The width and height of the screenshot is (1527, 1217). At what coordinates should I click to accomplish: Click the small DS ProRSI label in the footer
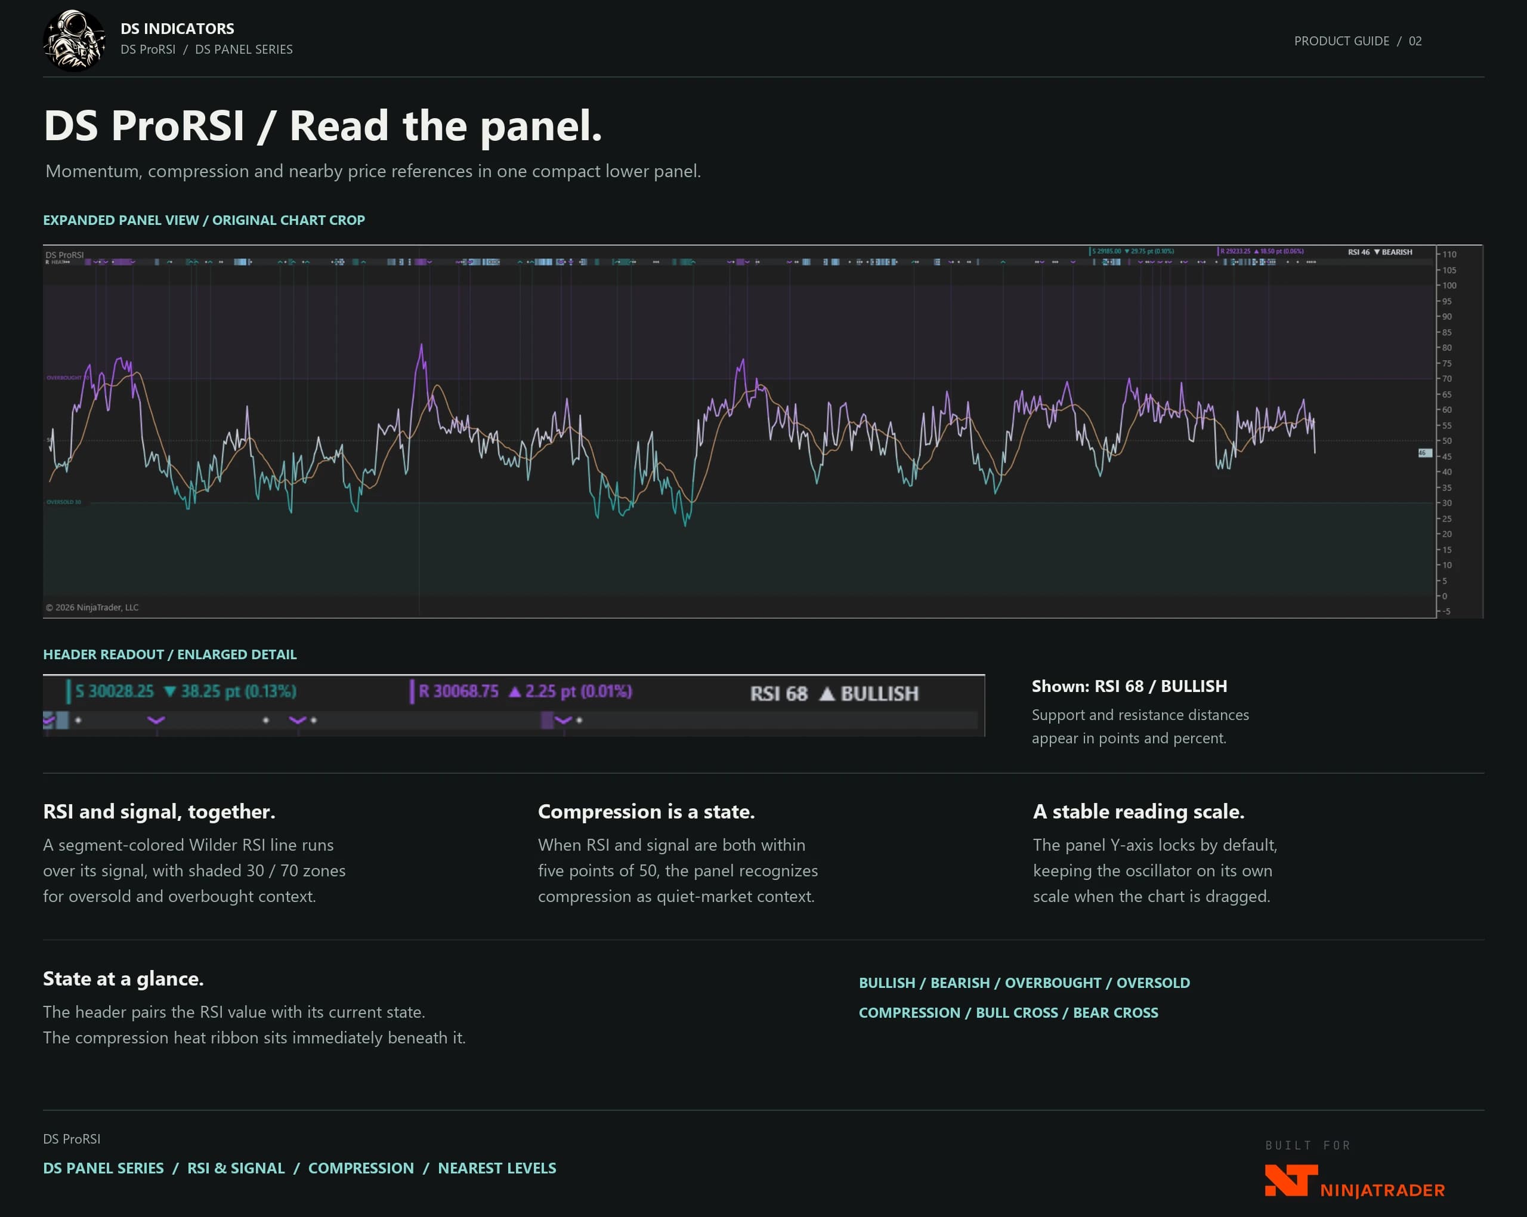[x=72, y=1139]
